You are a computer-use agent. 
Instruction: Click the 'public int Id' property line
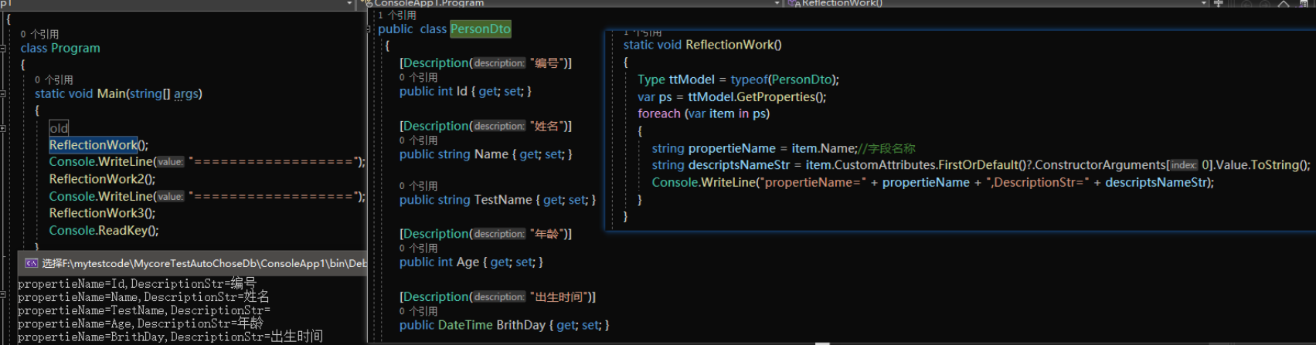coord(465,92)
